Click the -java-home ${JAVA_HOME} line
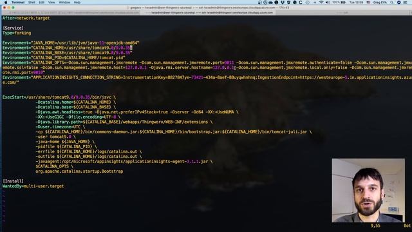The height and width of the screenshot is (232, 412). [x=65, y=142]
